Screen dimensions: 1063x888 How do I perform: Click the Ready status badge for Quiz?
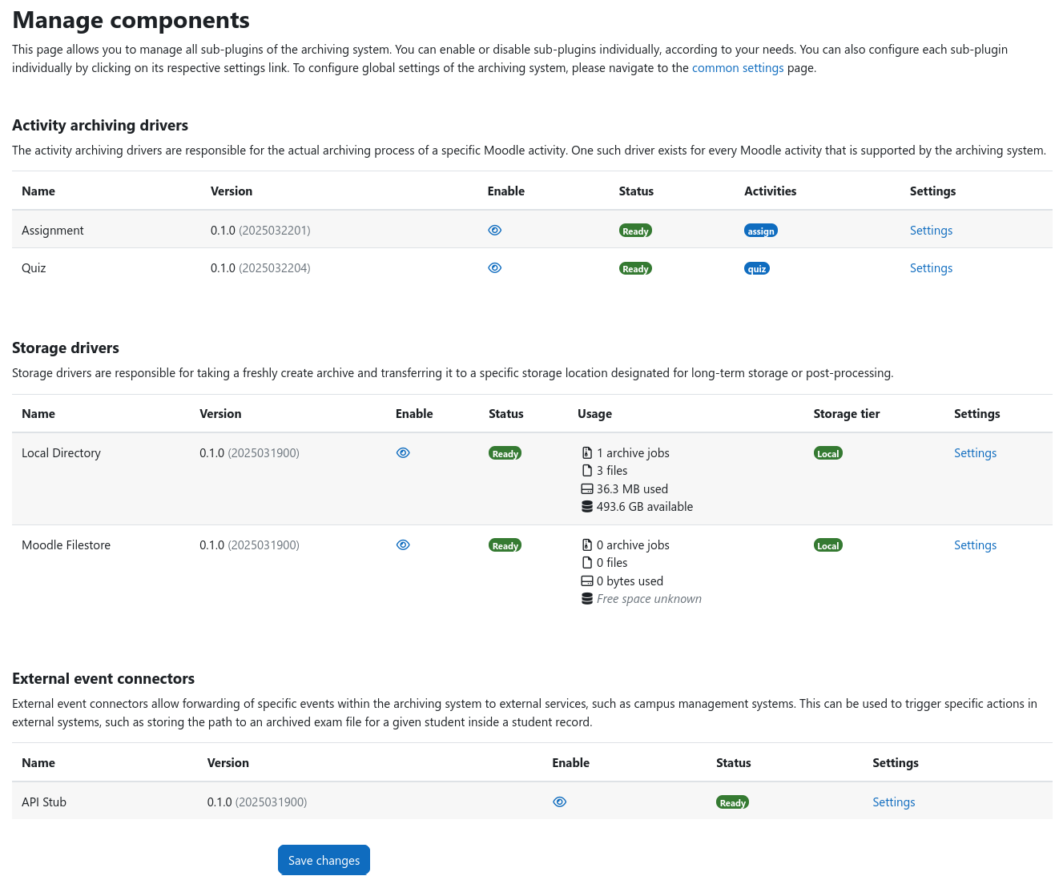635,268
